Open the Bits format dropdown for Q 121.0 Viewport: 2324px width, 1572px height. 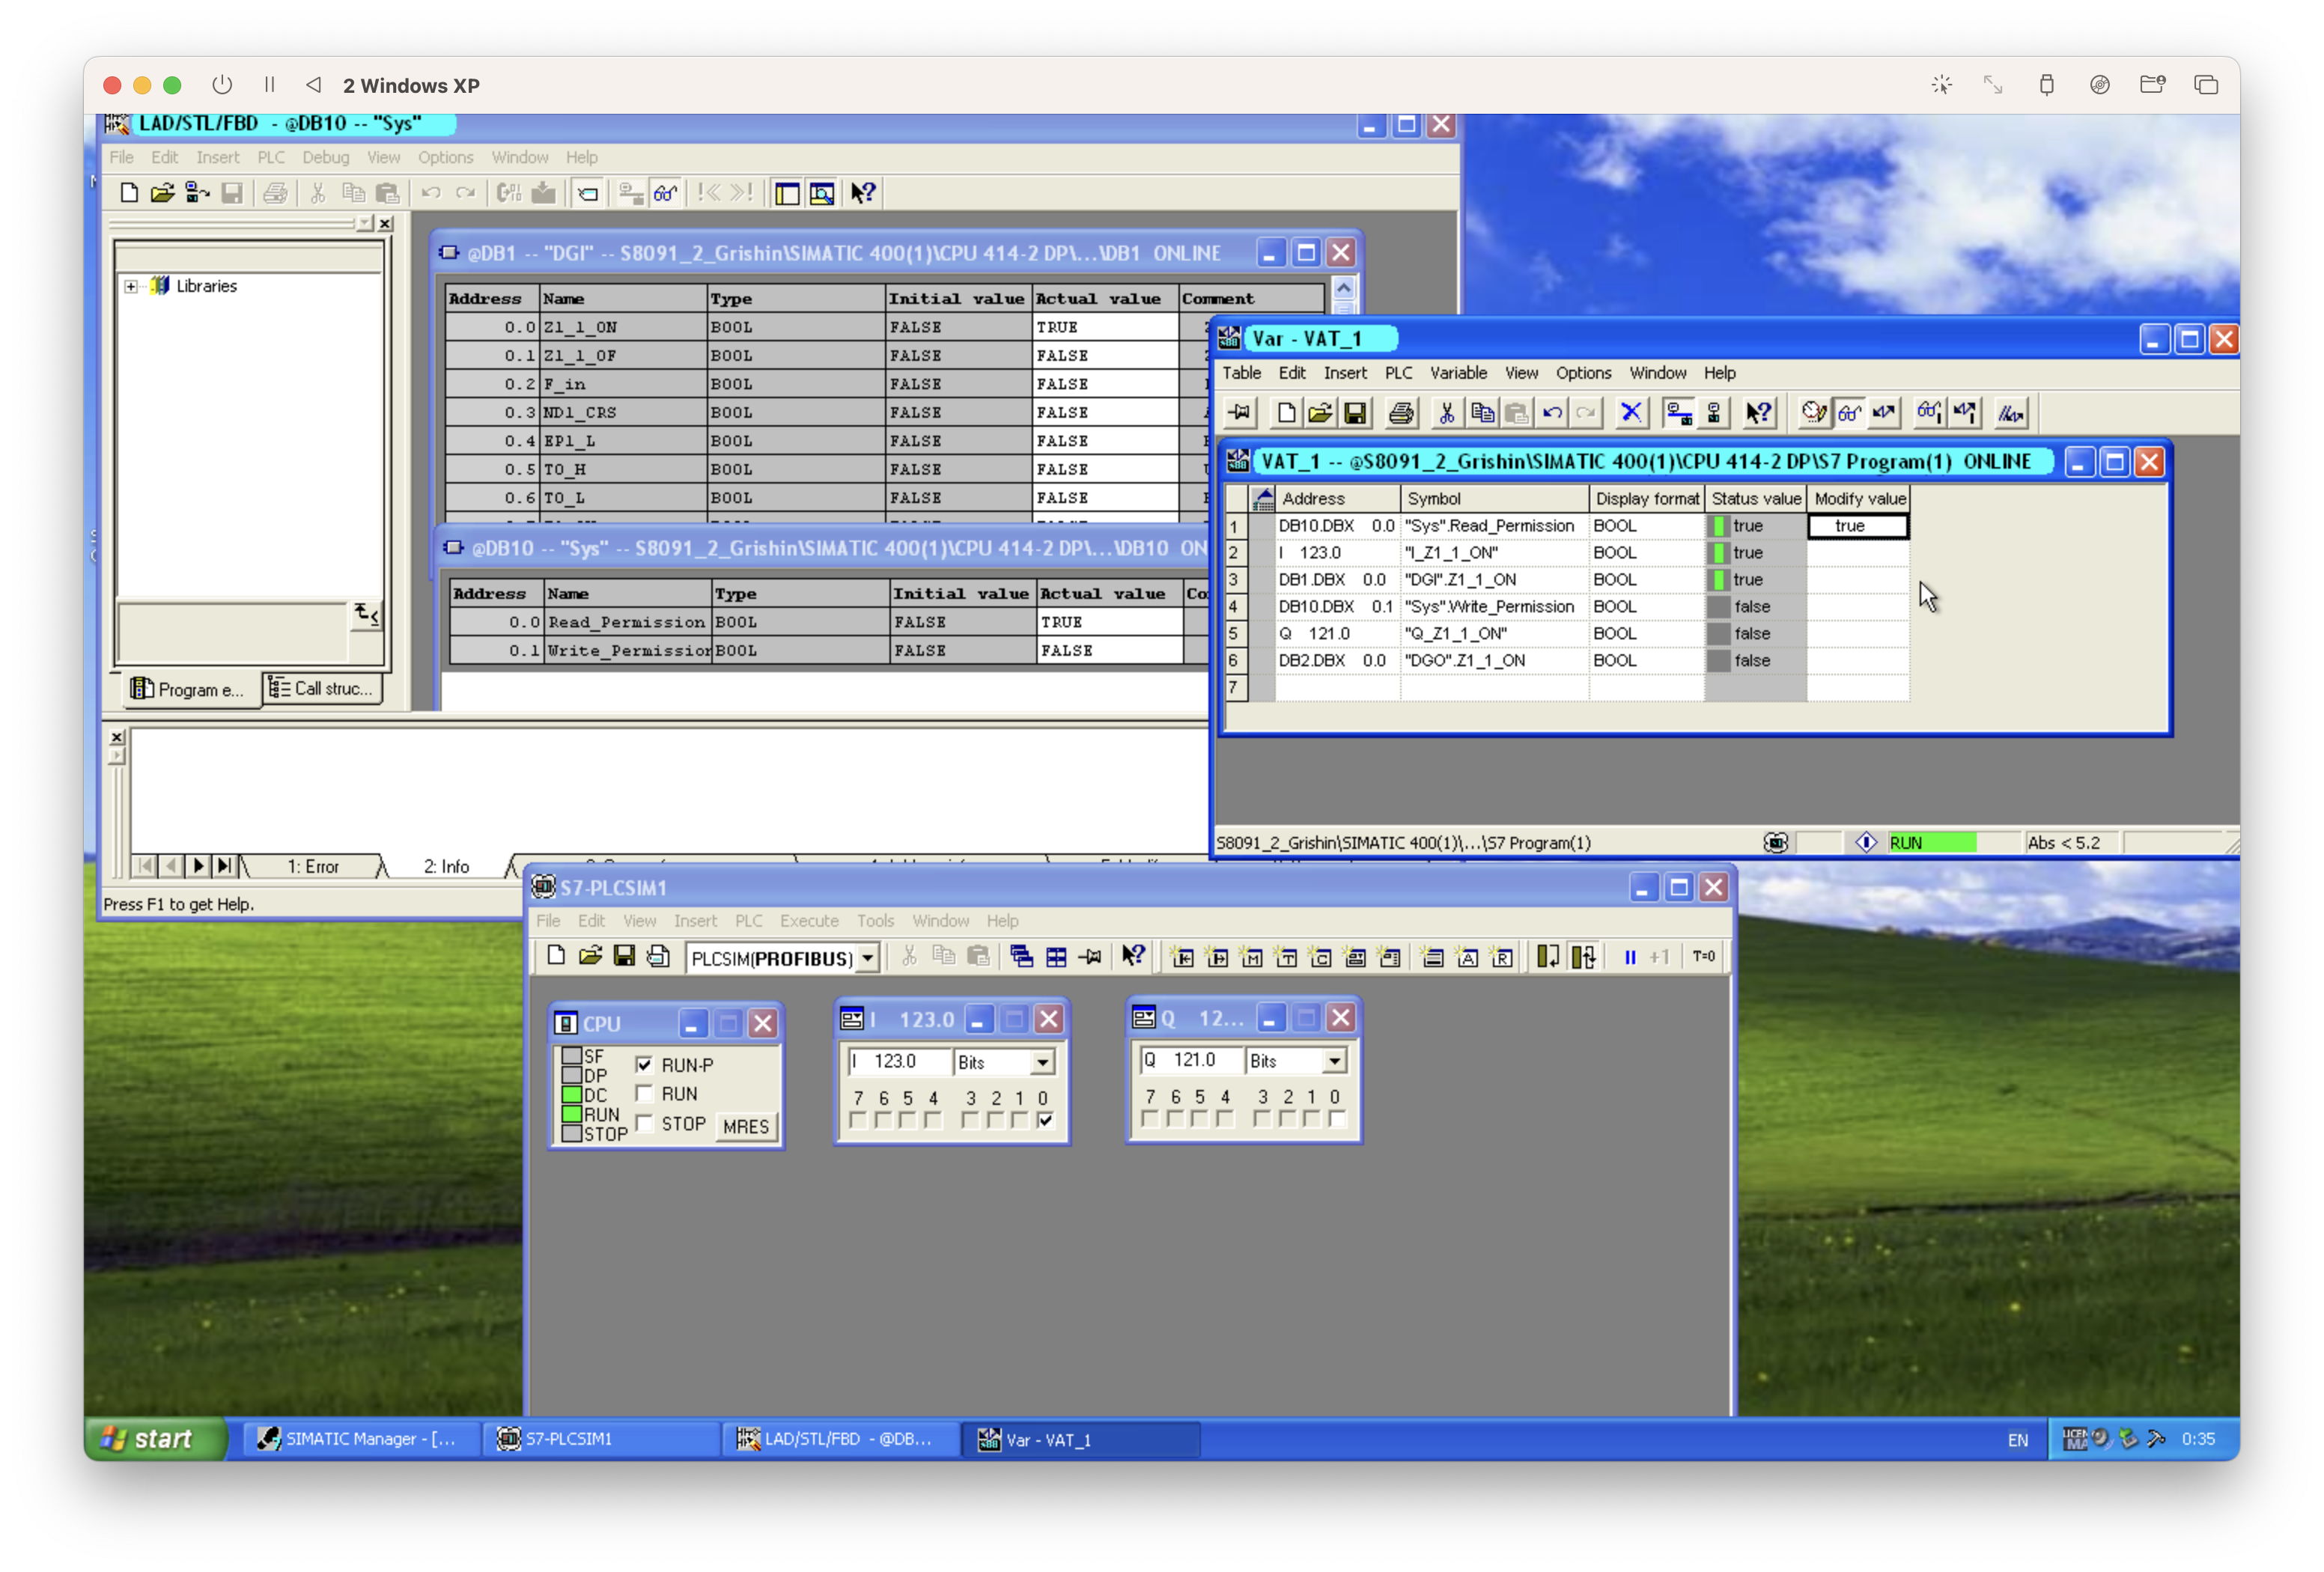click(1334, 1060)
